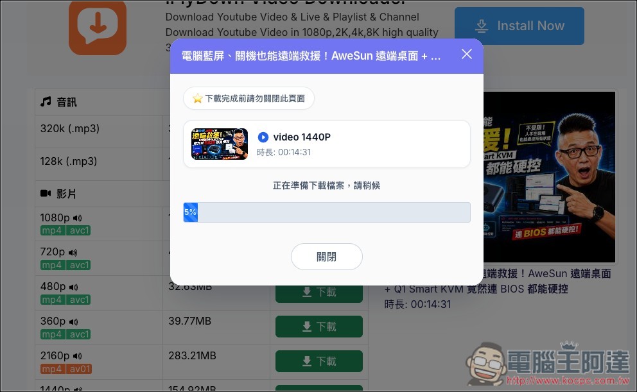This screenshot has width=637, height=392.
Task: Click the mp4 tag under 480p
Action: pos(52,300)
